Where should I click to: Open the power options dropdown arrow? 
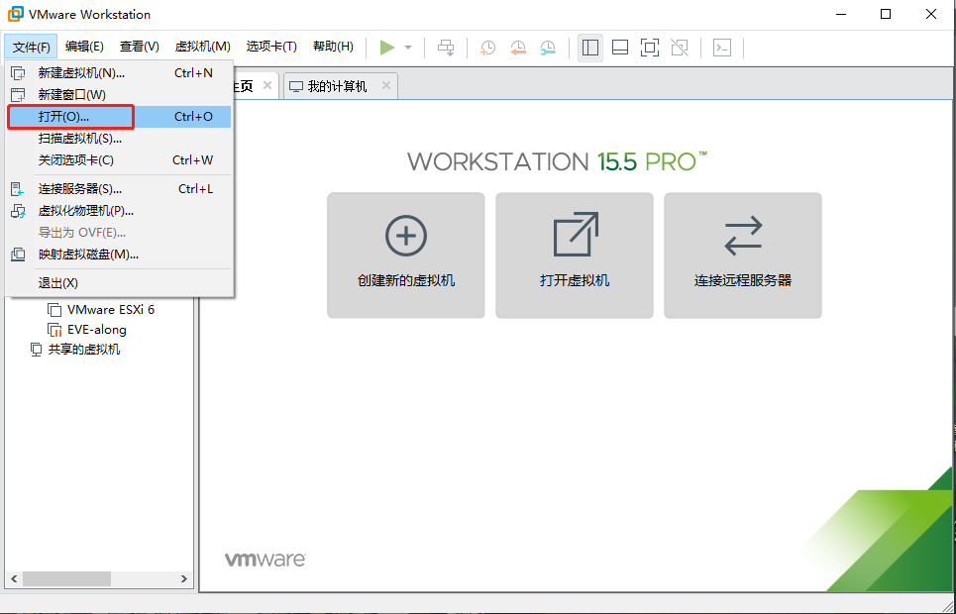[x=408, y=48]
